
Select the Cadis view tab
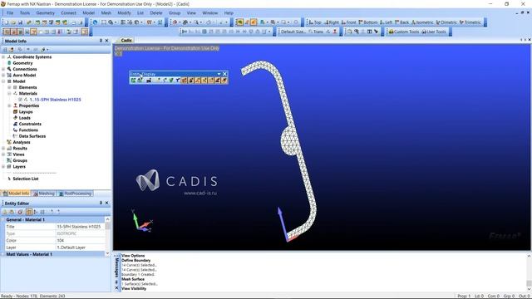[x=126, y=41]
